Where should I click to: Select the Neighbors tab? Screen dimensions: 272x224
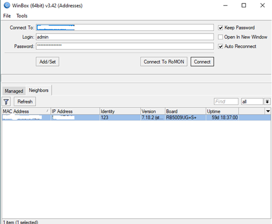38,90
